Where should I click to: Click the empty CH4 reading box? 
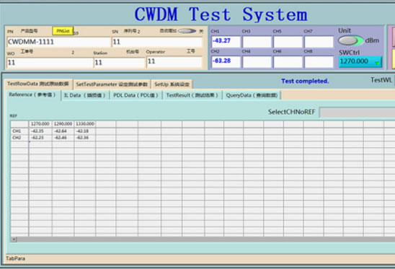point(257,62)
